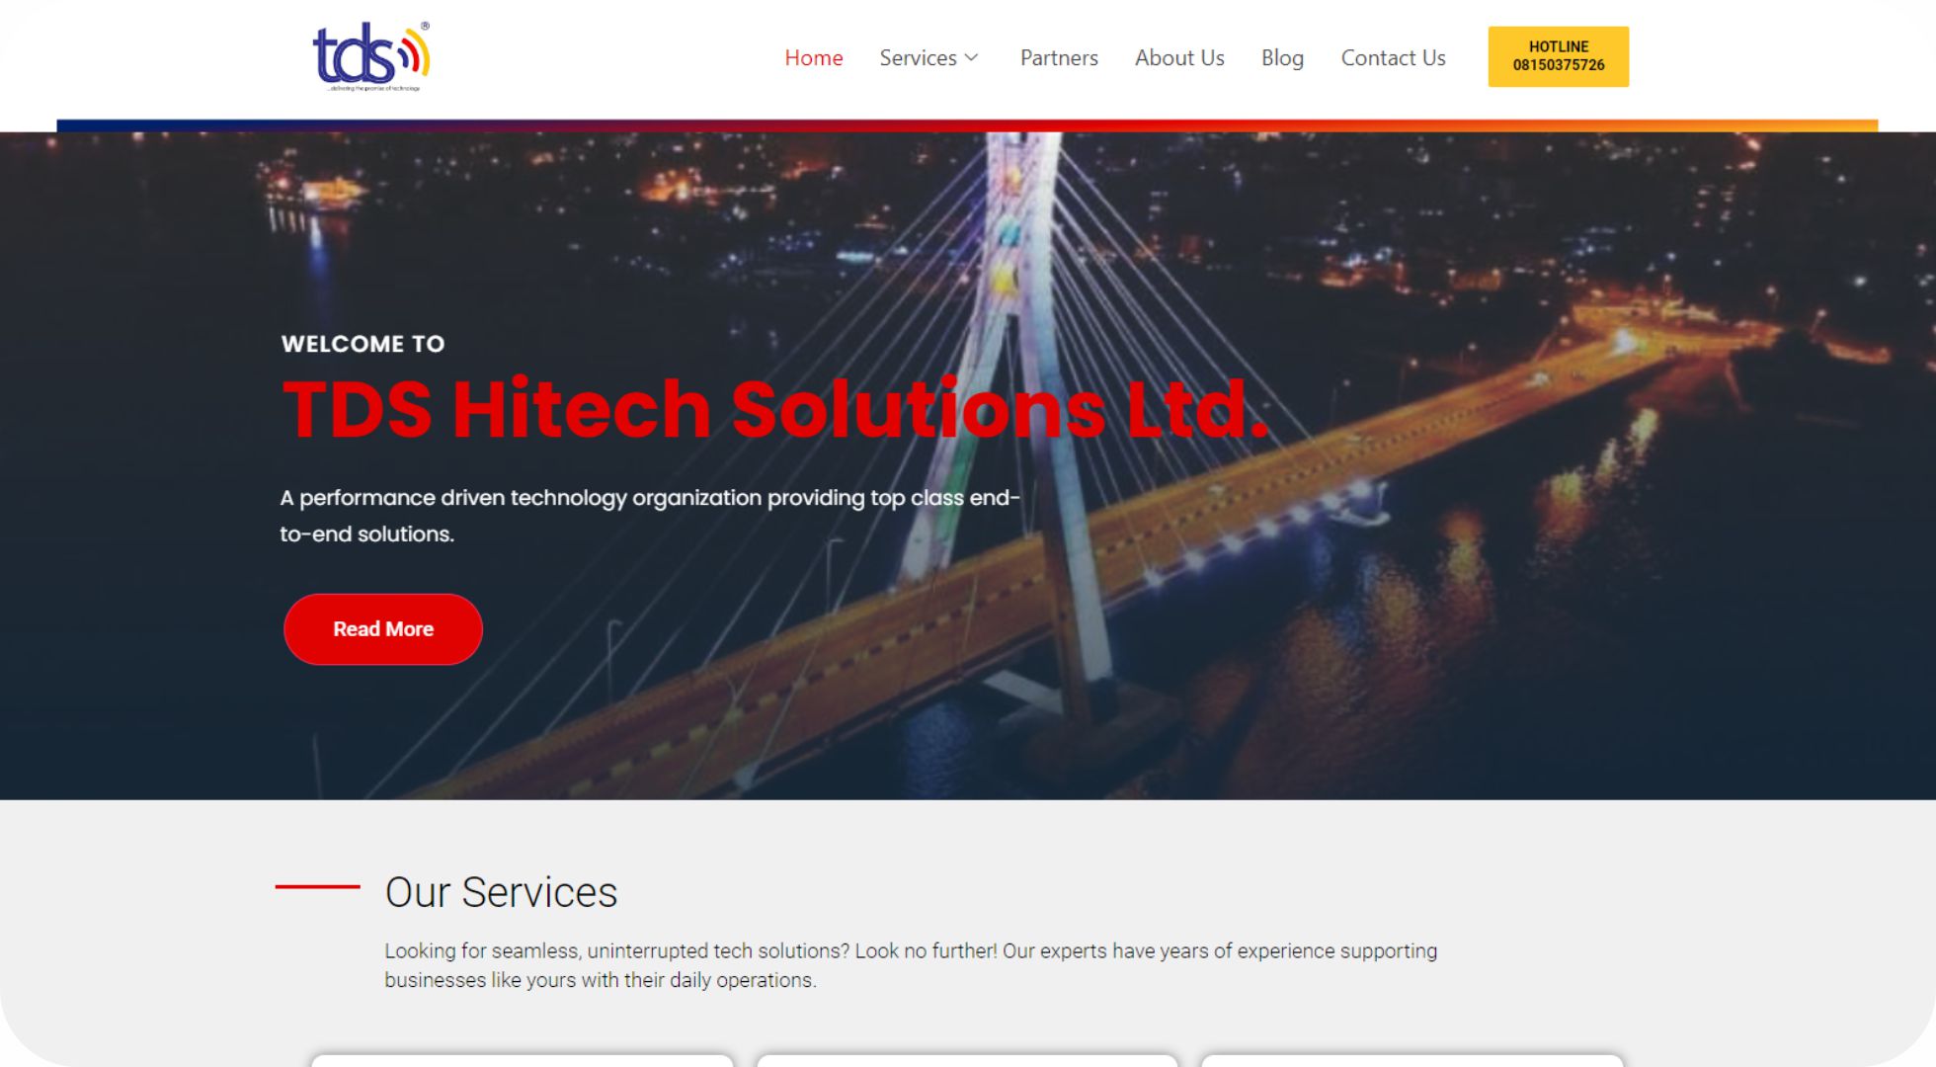The width and height of the screenshot is (1936, 1067).
Task: Click the gradient color bar under header
Action: 967,125
